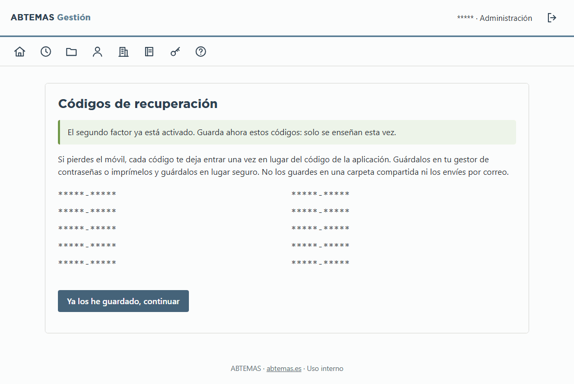The width and height of the screenshot is (574, 384).
Task: Click Ya los he guardado, continuar button
Action: pyautogui.click(x=123, y=301)
